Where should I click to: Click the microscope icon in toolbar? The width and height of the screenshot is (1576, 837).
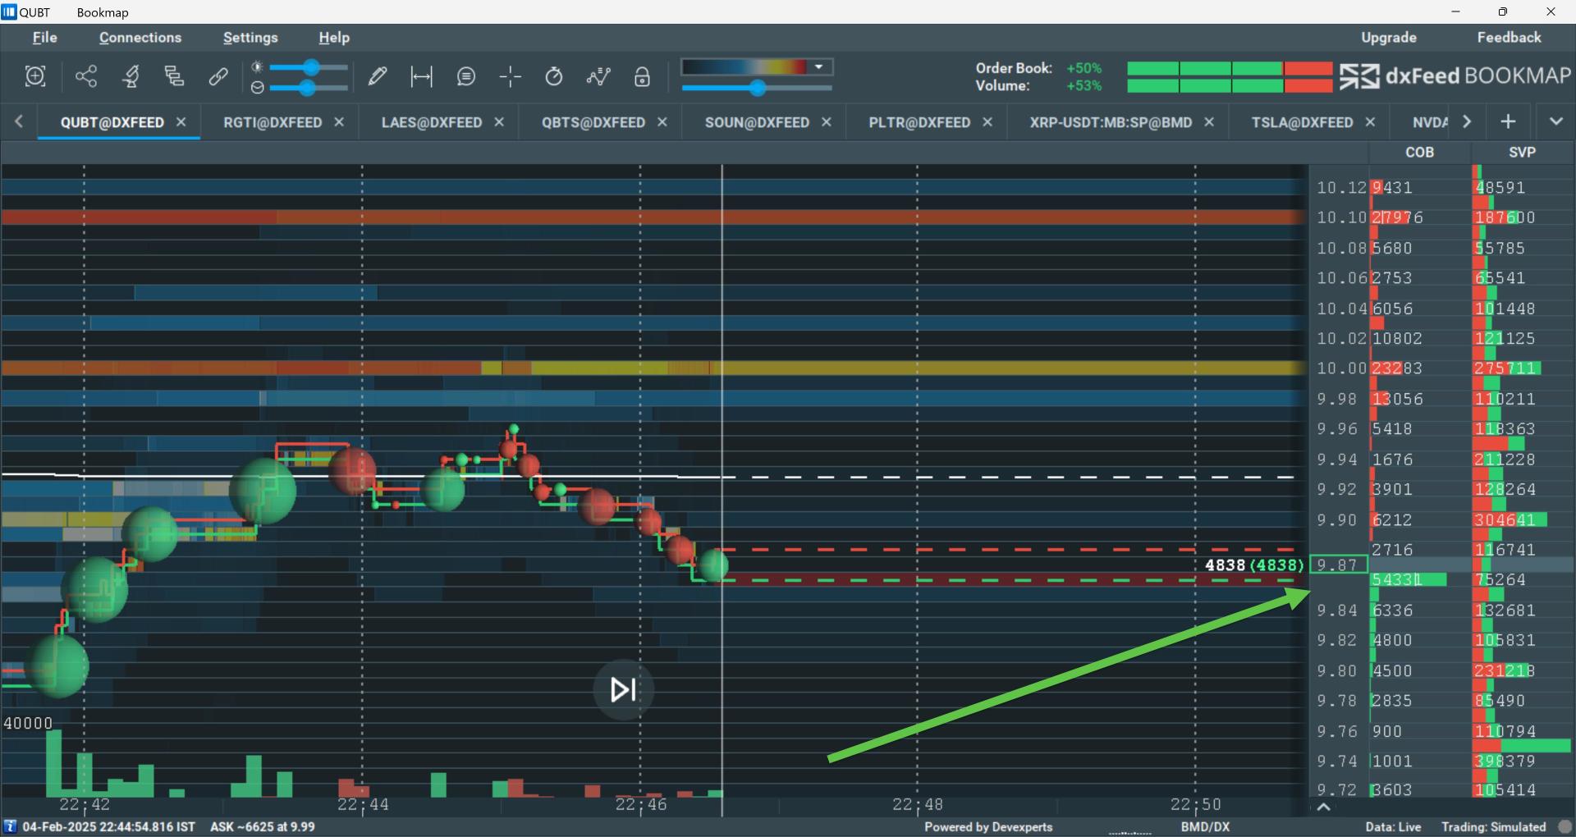coord(131,76)
